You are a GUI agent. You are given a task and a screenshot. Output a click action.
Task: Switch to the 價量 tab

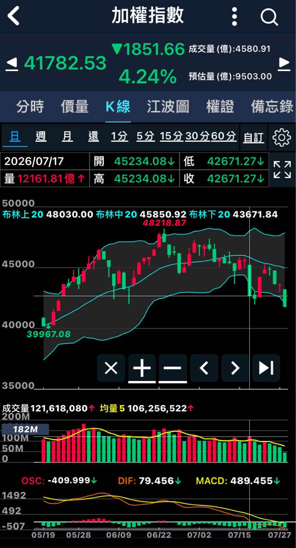[x=74, y=106]
